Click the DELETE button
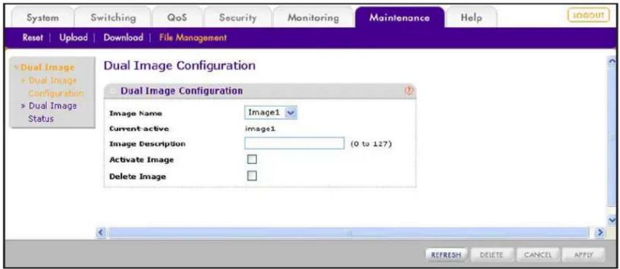The width and height of the screenshot is (620, 269). [492, 255]
